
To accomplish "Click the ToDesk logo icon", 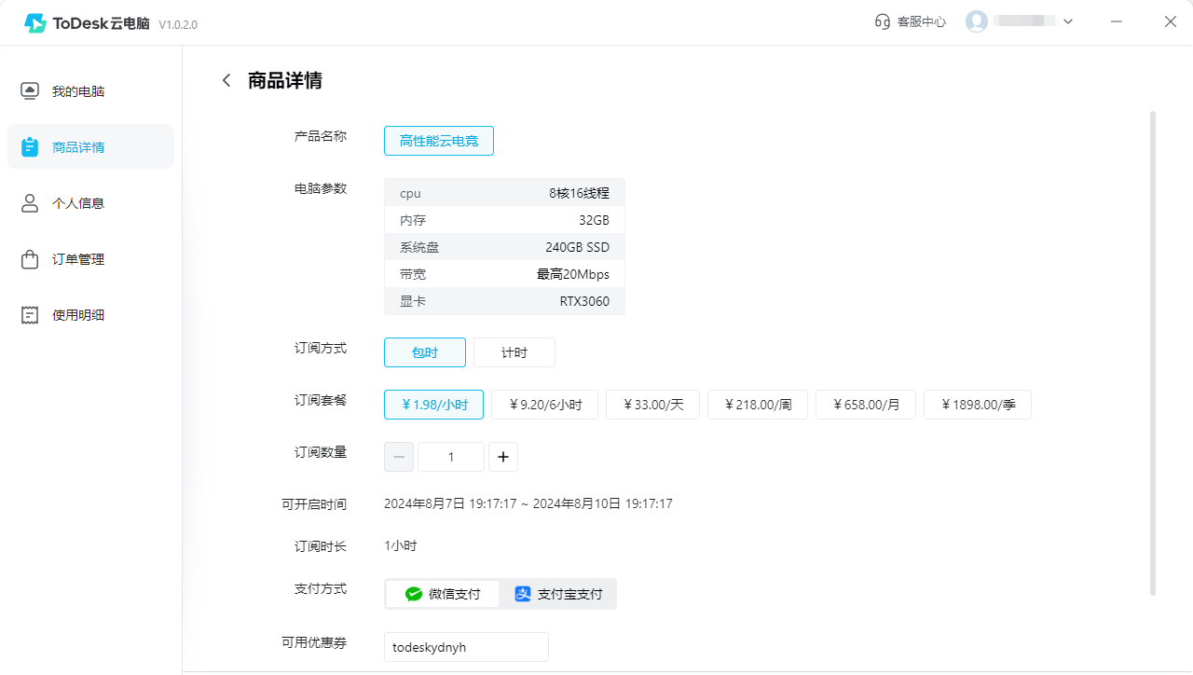I will point(35,23).
